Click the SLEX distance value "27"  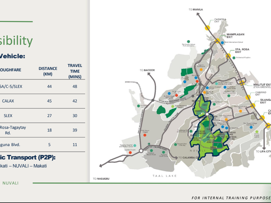[x=50, y=115]
